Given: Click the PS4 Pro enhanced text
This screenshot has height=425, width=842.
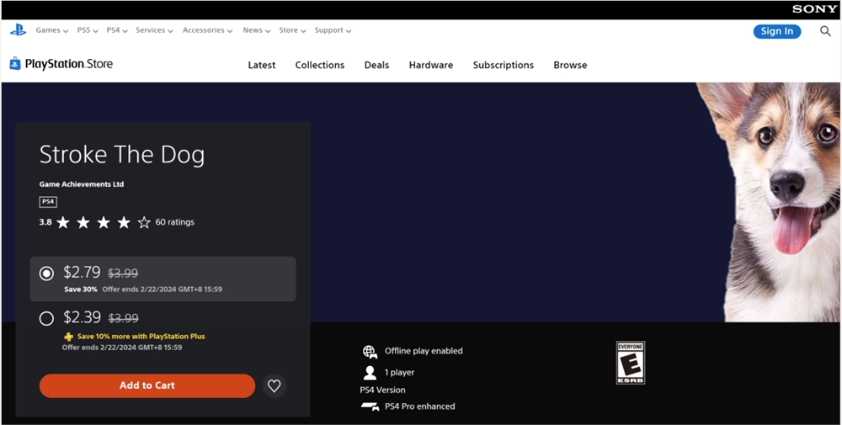Looking at the screenshot, I should point(420,406).
